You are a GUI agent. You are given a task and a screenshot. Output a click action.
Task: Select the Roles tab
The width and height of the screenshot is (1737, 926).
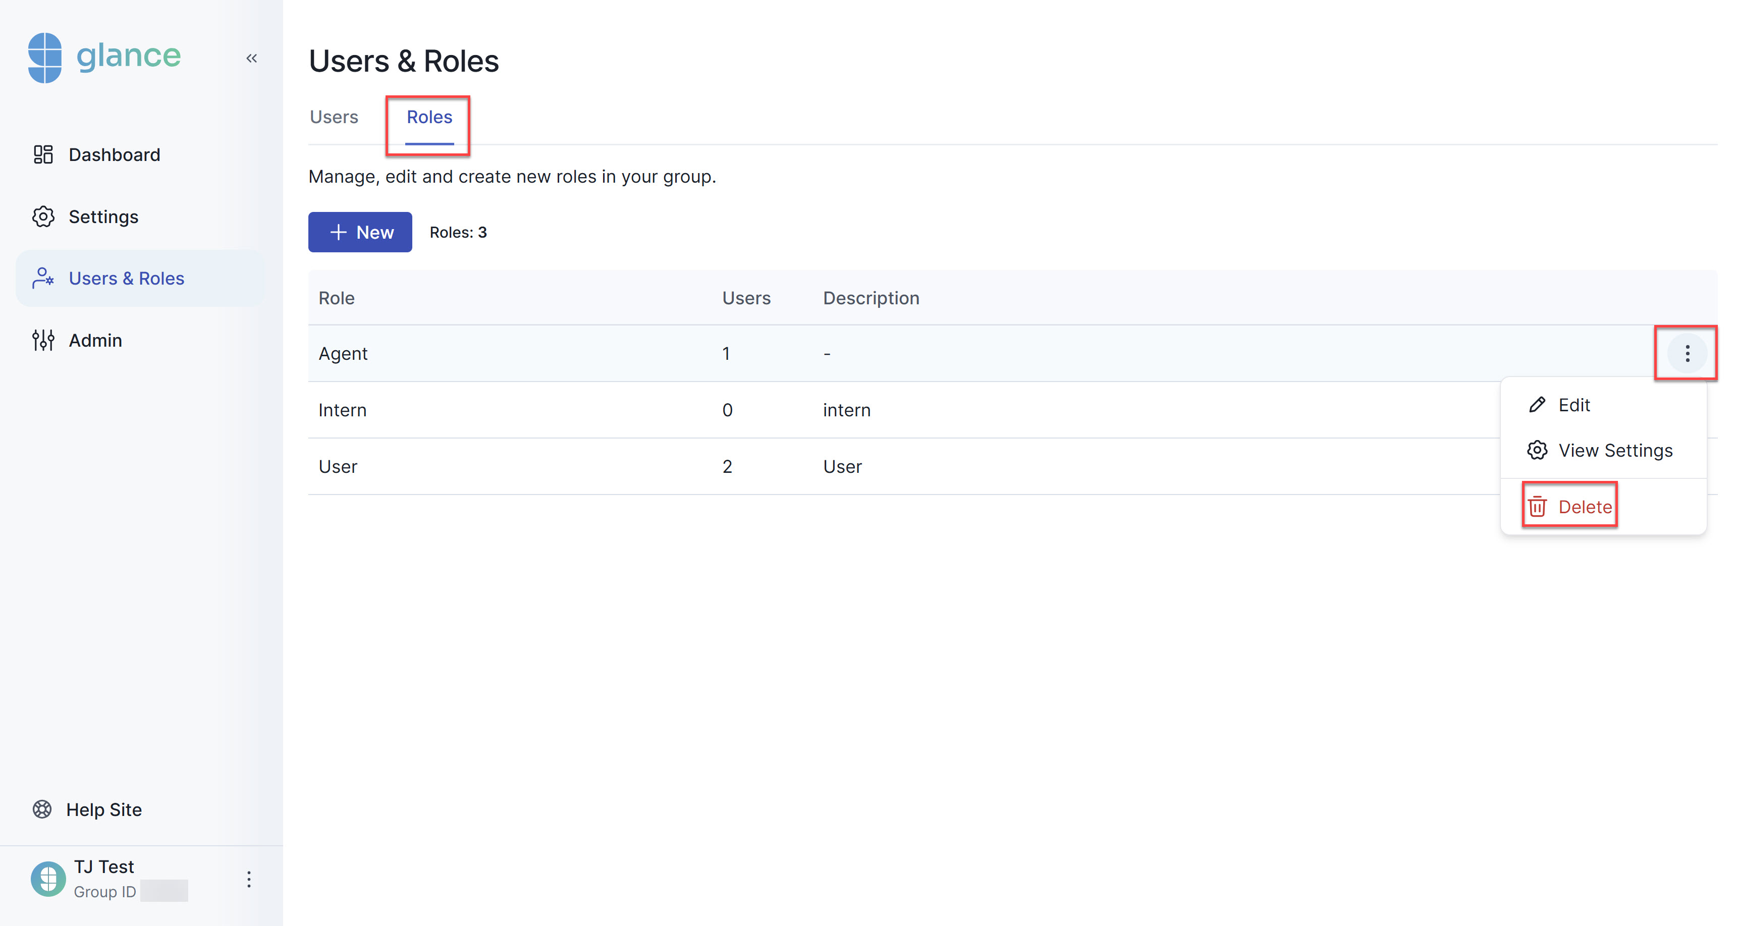click(x=428, y=116)
